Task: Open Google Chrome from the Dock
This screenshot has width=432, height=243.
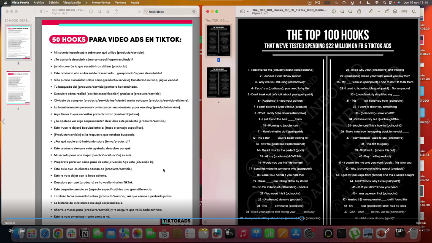Action: tap(58, 234)
